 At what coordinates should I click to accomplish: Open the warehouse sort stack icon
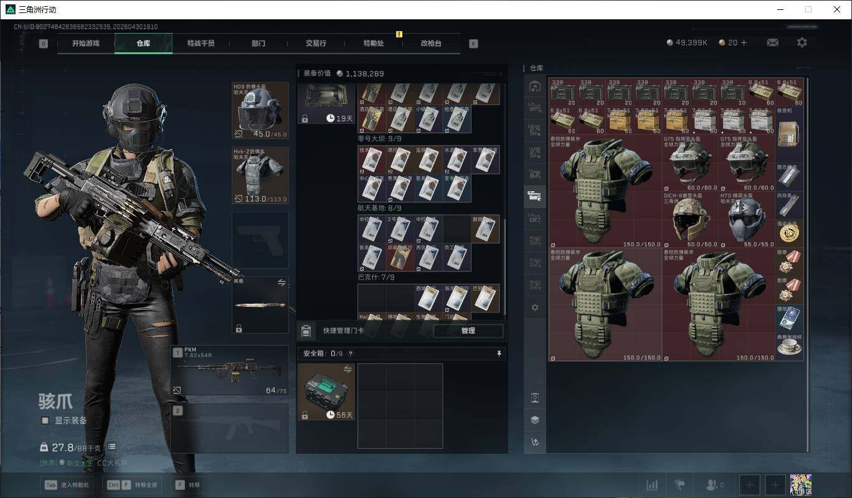click(x=534, y=420)
